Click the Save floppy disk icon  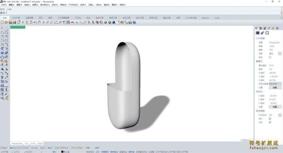[x=11, y=22]
